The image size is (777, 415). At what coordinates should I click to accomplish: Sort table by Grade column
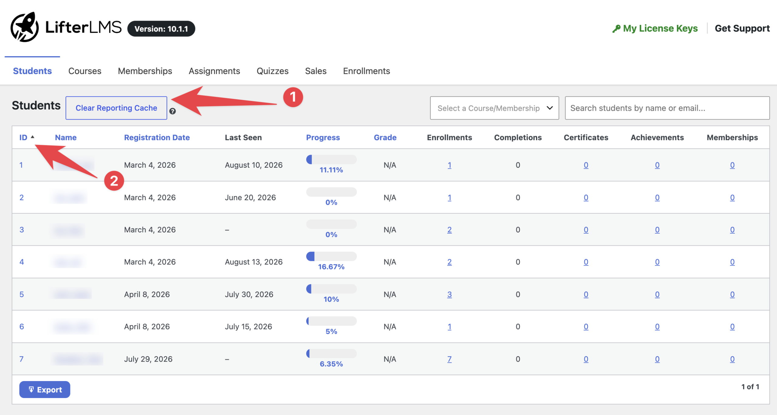(x=385, y=137)
